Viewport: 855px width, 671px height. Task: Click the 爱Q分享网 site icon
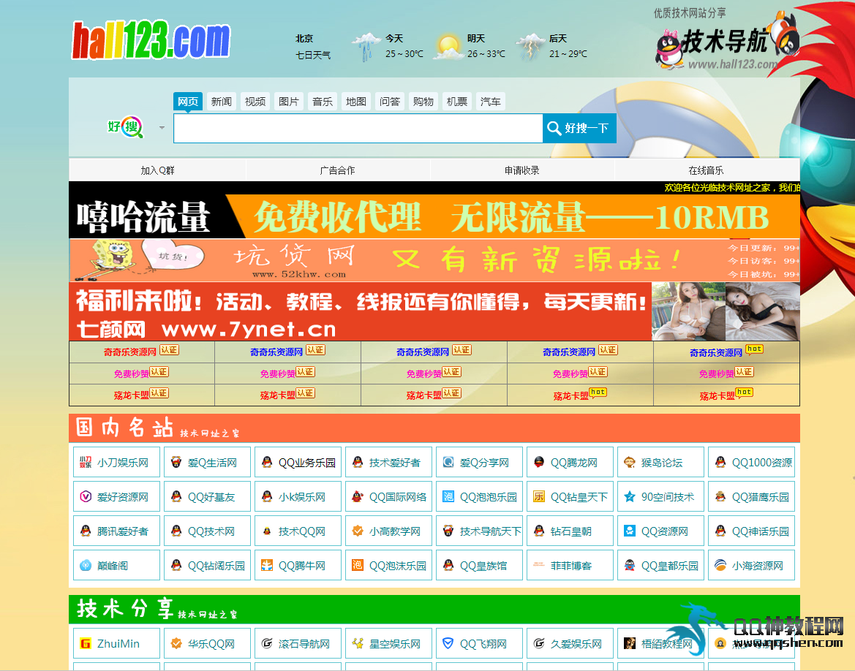[x=448, y=462]
